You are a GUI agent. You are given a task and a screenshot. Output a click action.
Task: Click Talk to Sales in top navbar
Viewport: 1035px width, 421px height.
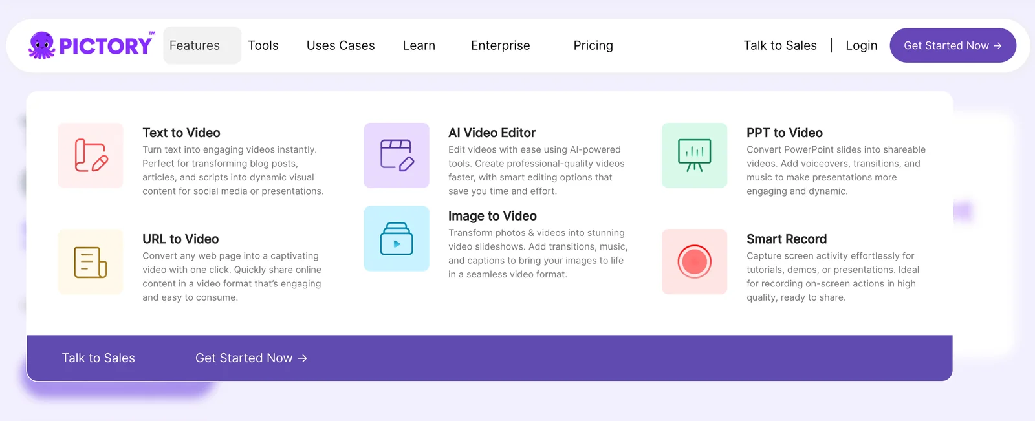pos(779,45)
